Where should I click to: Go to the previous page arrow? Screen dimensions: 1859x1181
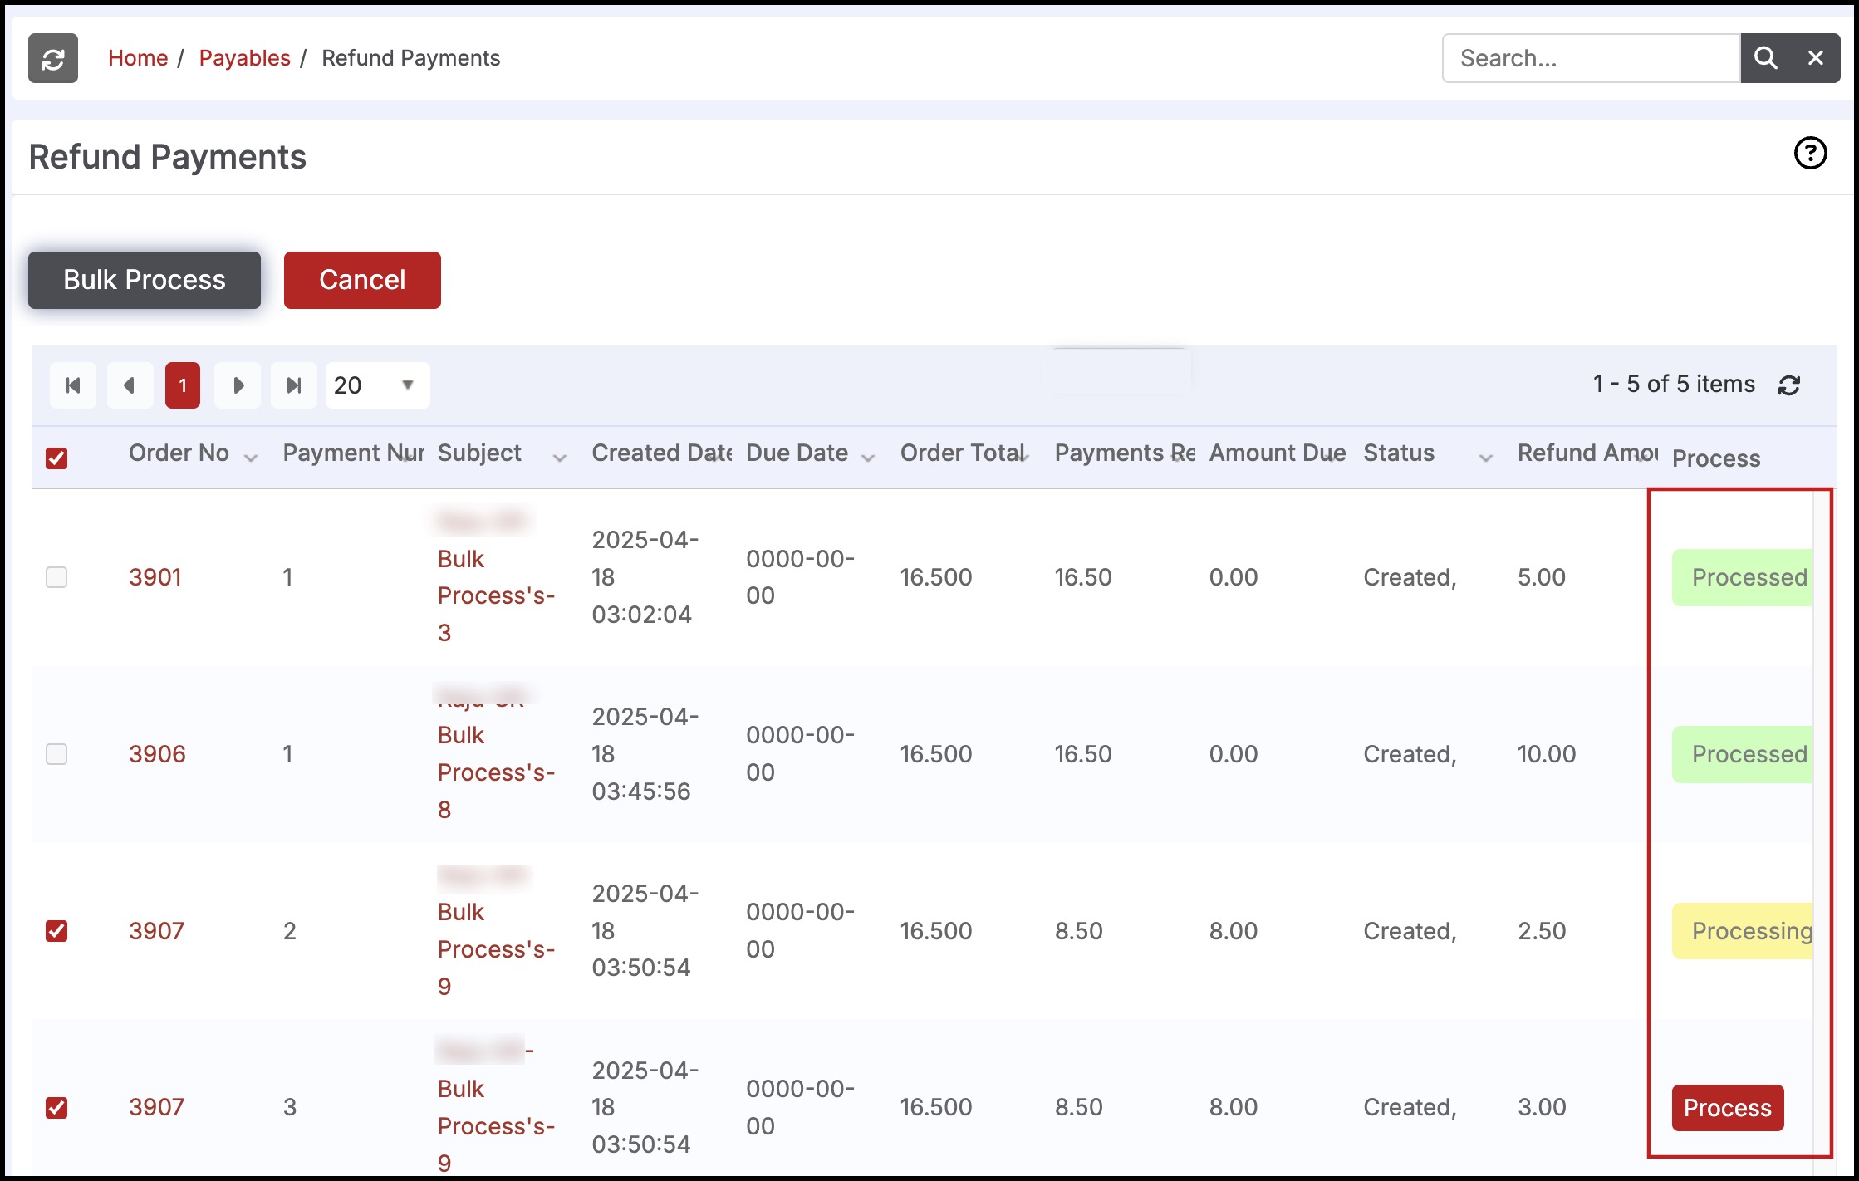(129, 385)
